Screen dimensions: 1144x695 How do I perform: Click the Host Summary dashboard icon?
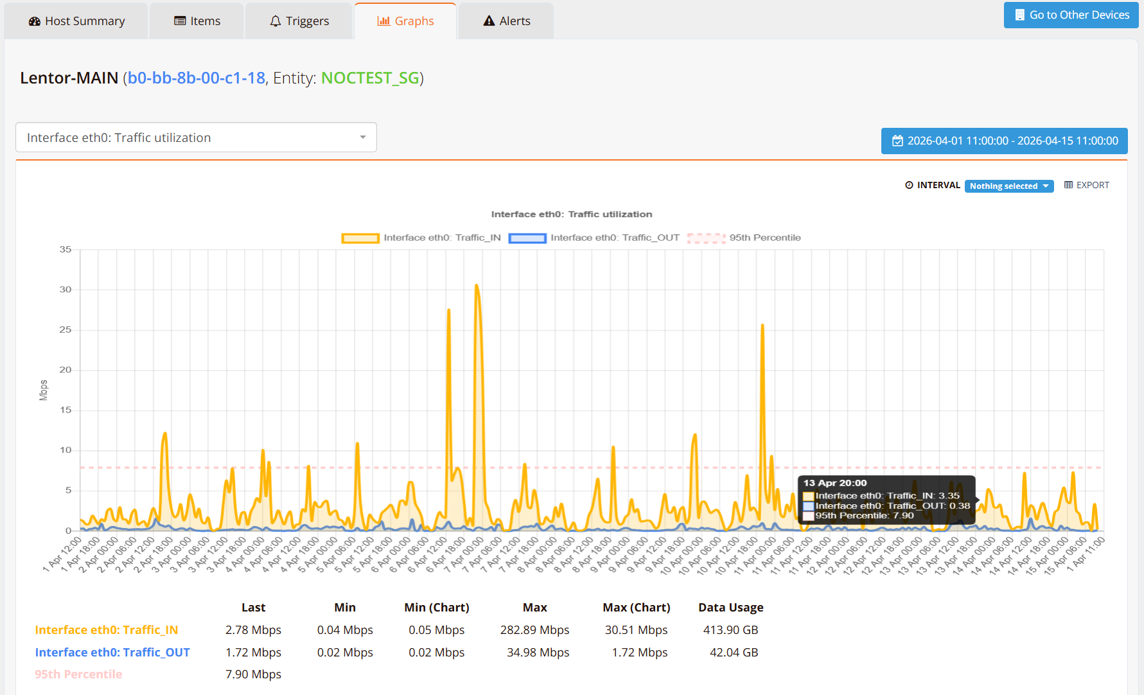coord(35,21)
